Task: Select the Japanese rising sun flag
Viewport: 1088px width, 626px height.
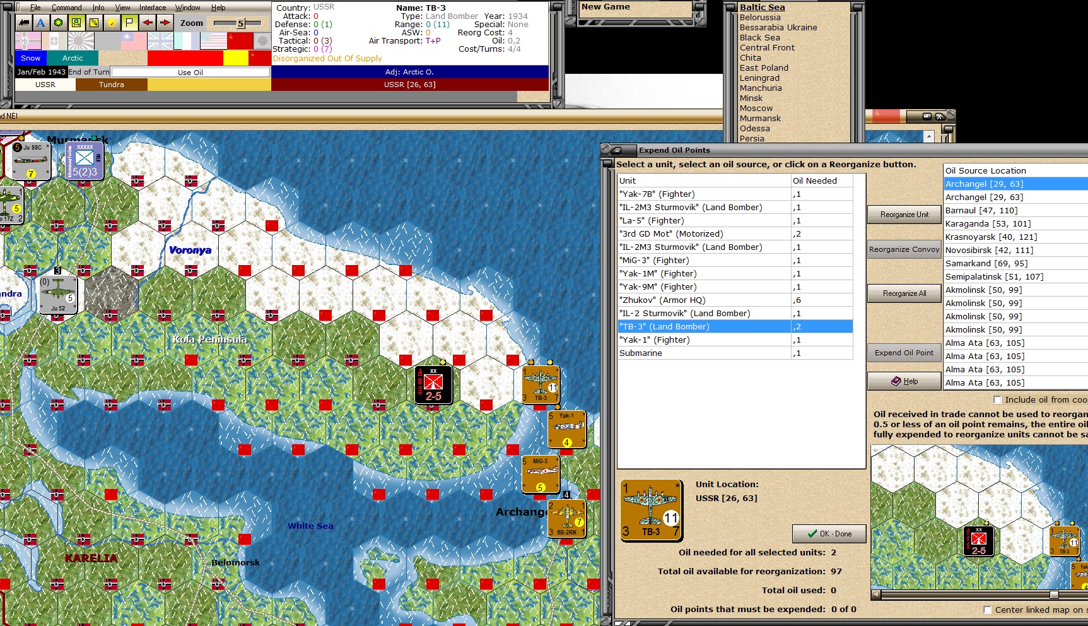Action: tap(81, 41)
